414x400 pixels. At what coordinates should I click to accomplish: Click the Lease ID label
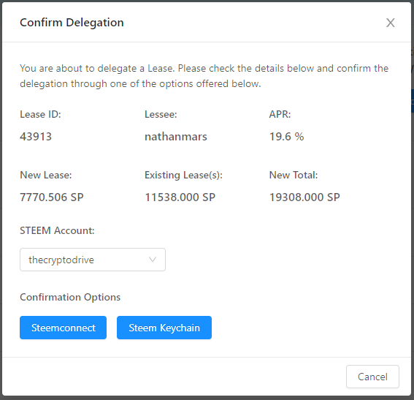point(40,115)
